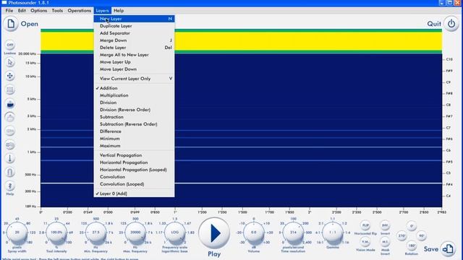Open the Operations menu
The width and height of the screenshot is (463, 260).
coord(80,11)
